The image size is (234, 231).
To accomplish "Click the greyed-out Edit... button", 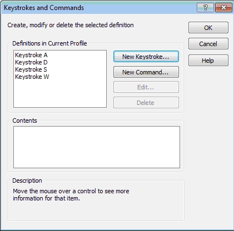I will tap(146, 87).
